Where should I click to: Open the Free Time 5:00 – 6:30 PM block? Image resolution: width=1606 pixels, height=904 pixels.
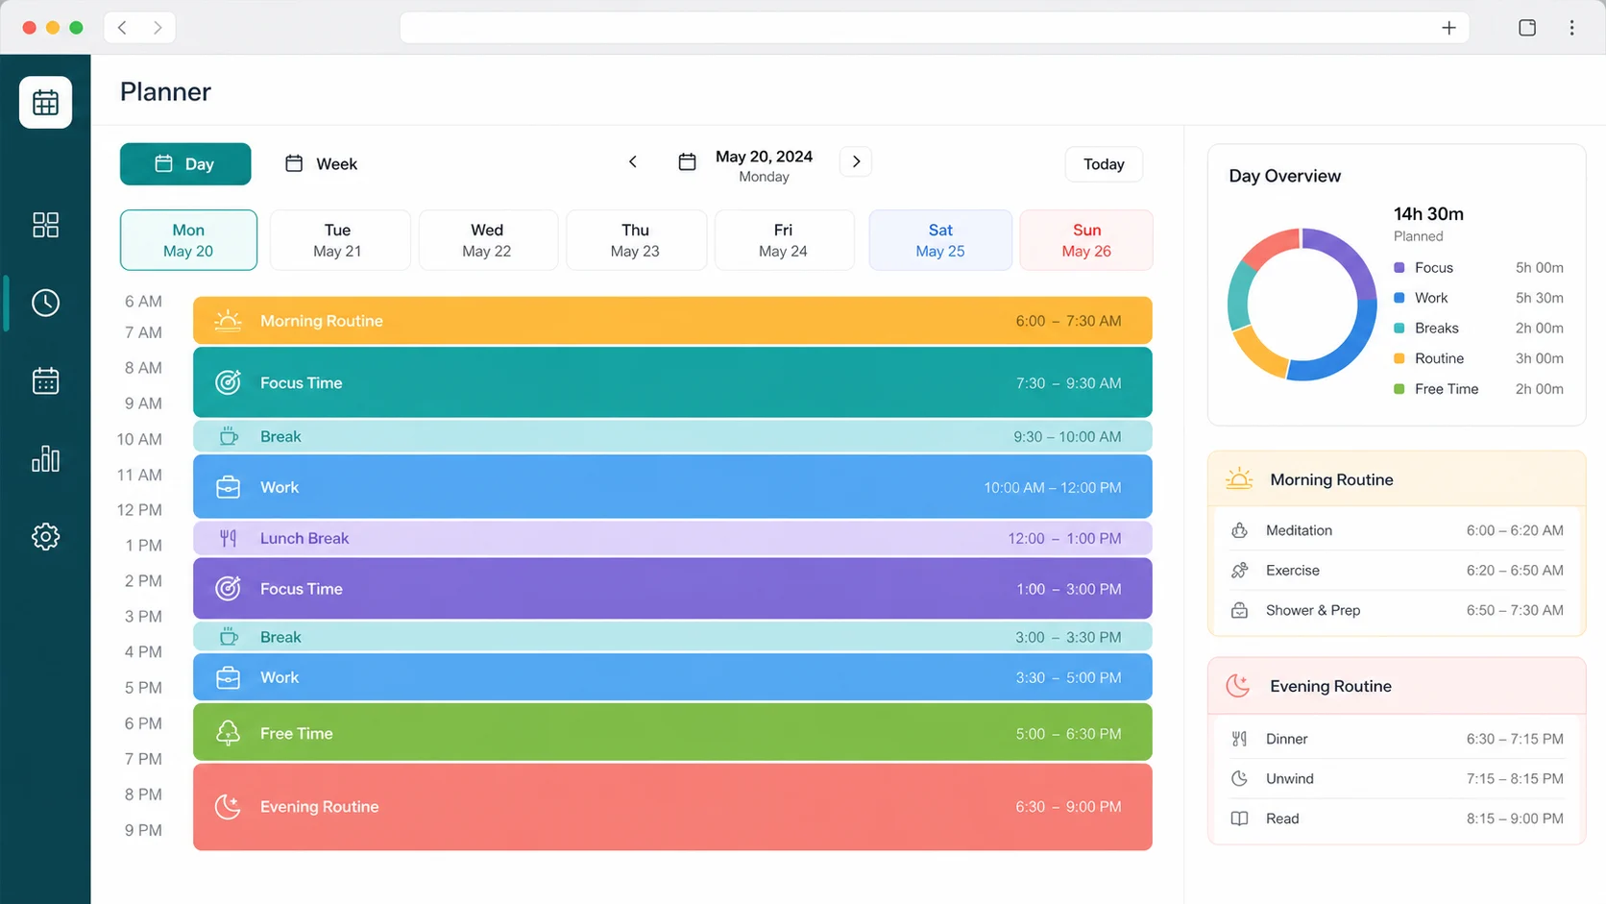click(672, 733)
